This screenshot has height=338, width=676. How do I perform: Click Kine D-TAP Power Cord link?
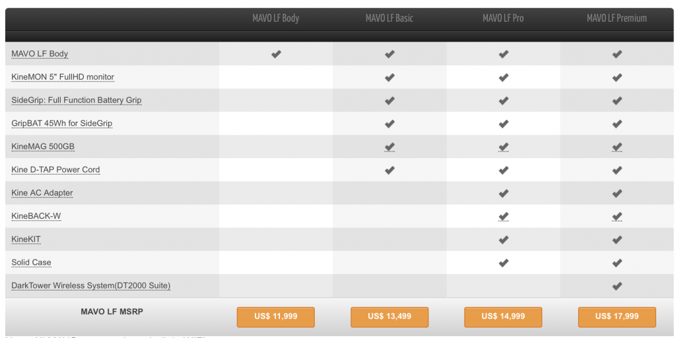55,169
